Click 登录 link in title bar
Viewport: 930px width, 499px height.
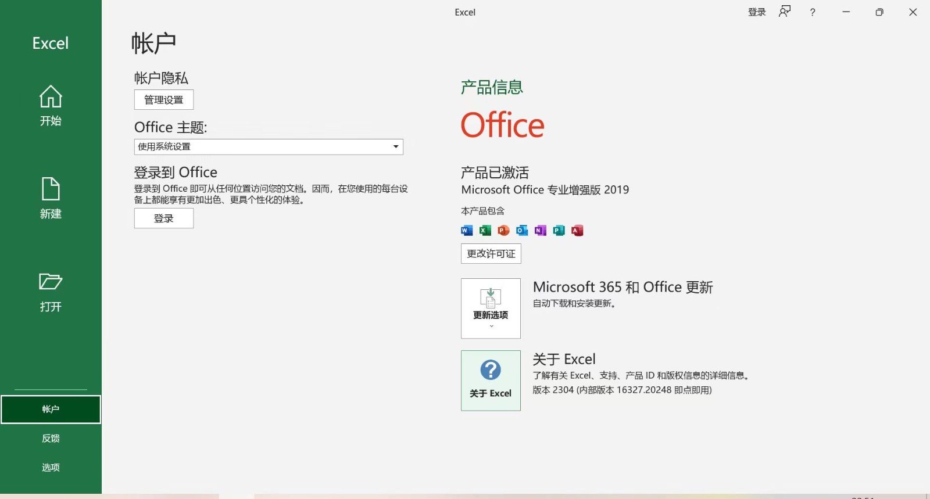(x=757, y=12)
